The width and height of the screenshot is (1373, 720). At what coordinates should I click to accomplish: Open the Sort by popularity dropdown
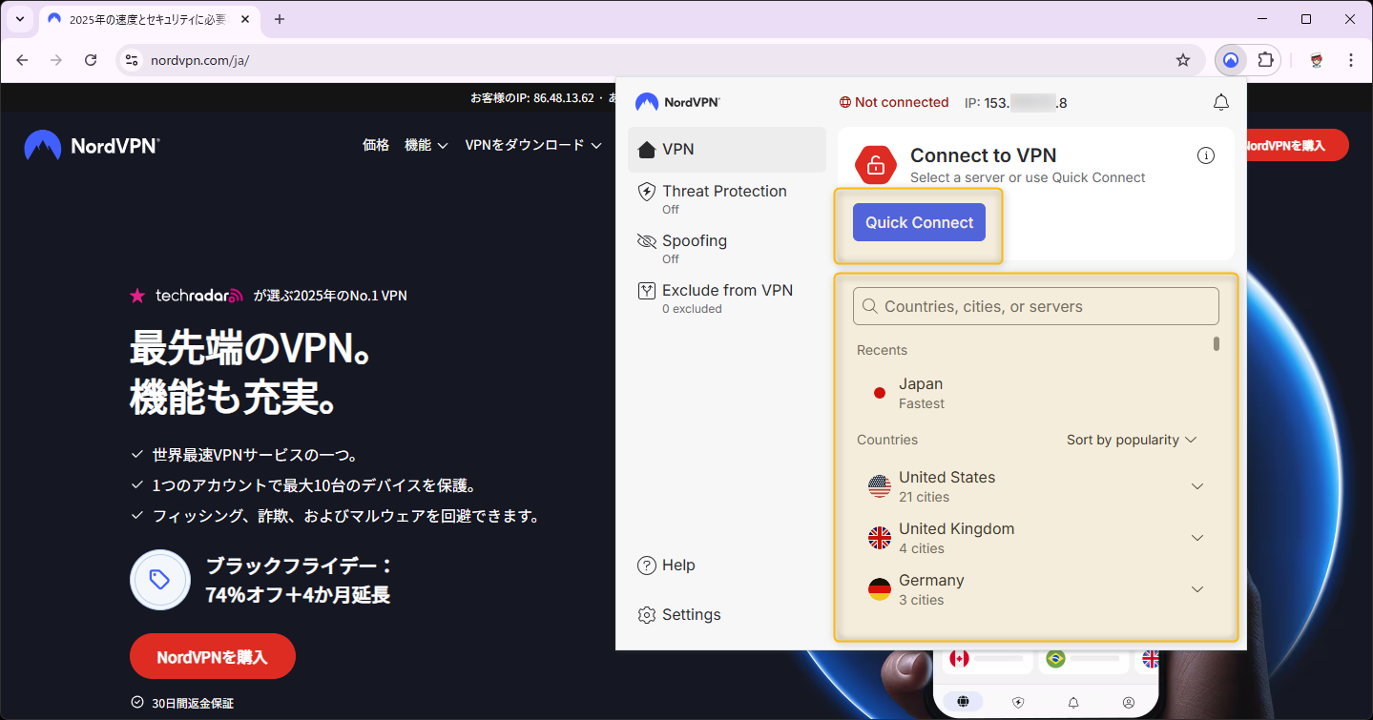(1131, 440)
